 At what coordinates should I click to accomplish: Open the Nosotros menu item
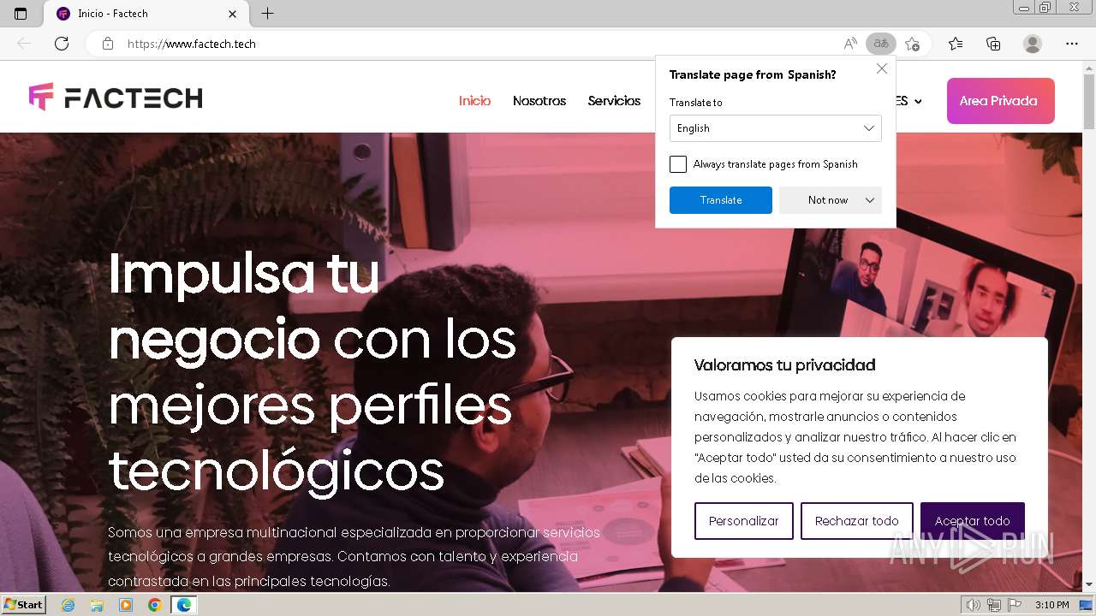pos(539,101)
